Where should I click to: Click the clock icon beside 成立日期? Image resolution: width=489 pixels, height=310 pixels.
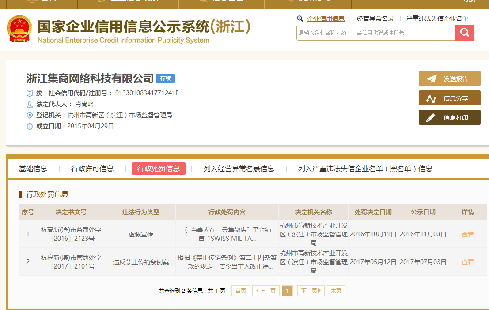[x=29, y=125]
